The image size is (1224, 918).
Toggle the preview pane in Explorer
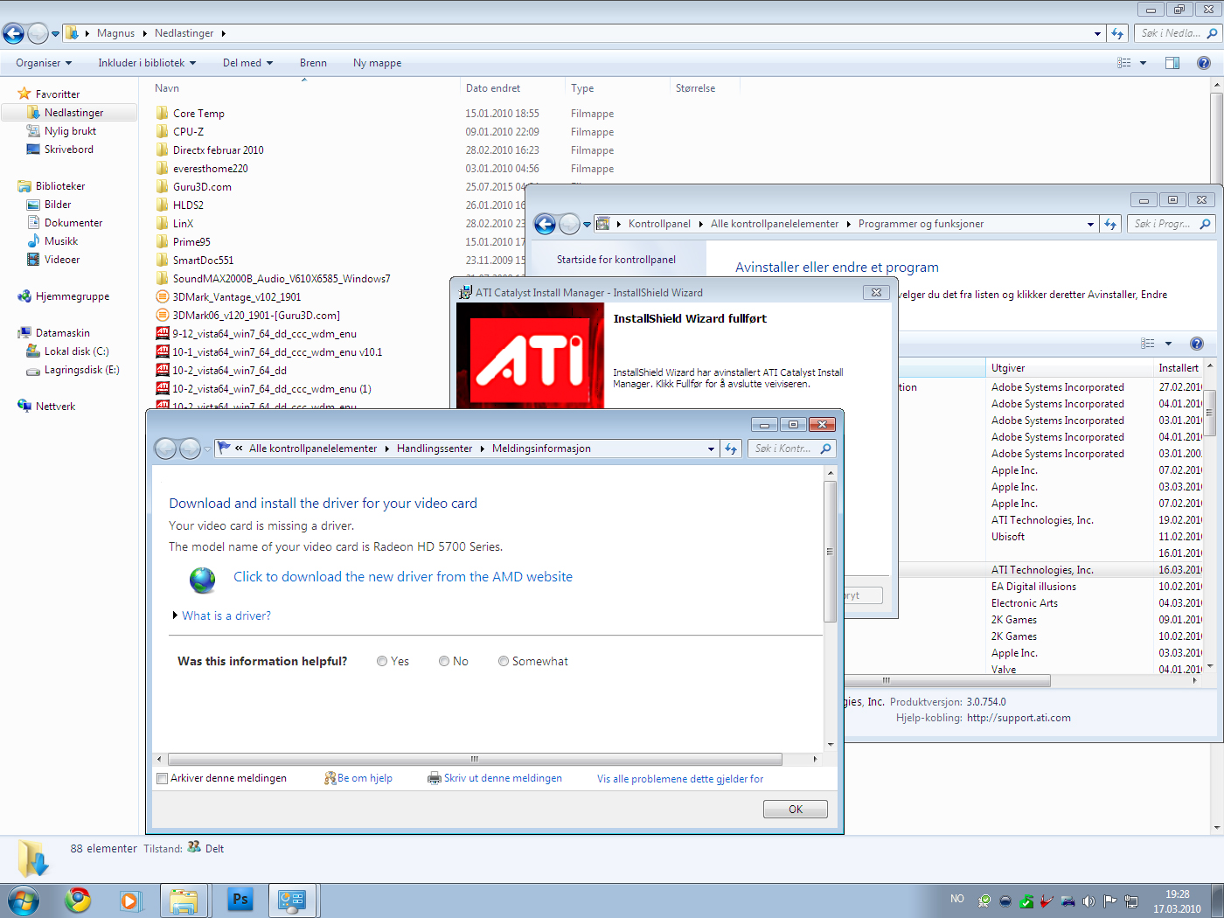tap(1172, 63)
